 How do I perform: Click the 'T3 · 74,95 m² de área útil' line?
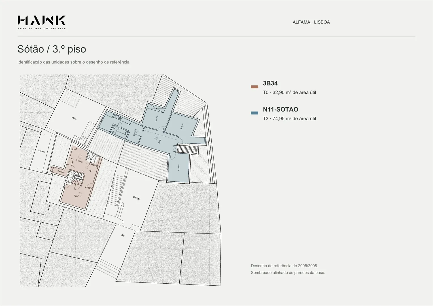click(x=289, y=119)
